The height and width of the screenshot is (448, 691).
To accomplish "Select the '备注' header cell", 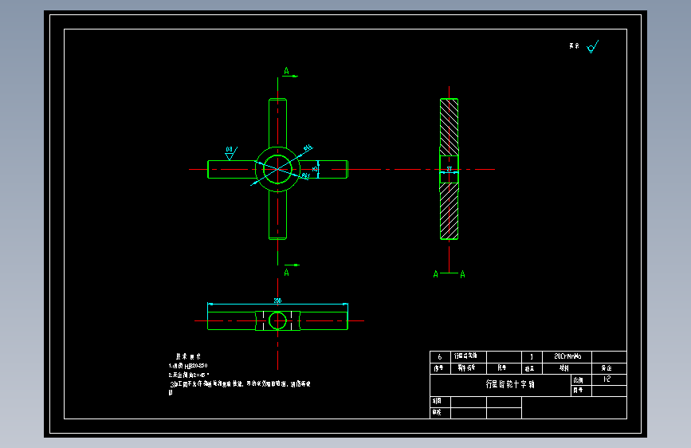I will [609, 368].
